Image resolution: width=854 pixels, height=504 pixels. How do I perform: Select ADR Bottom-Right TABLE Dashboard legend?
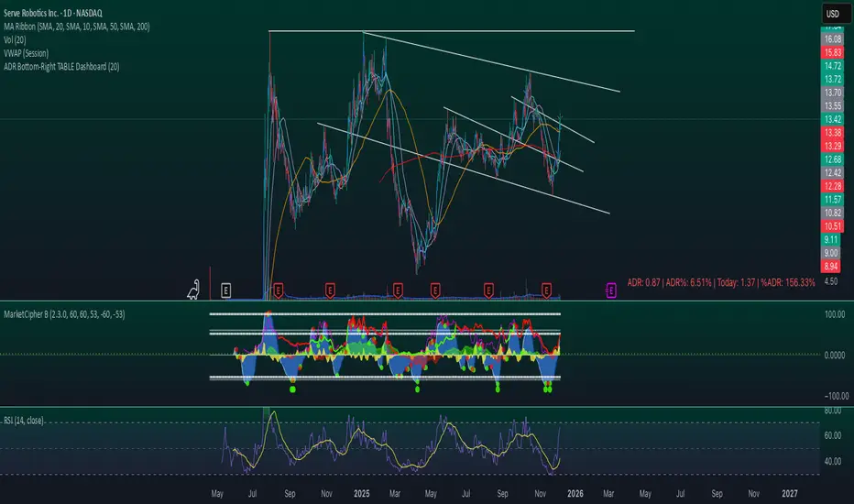[x=61, y=67]
